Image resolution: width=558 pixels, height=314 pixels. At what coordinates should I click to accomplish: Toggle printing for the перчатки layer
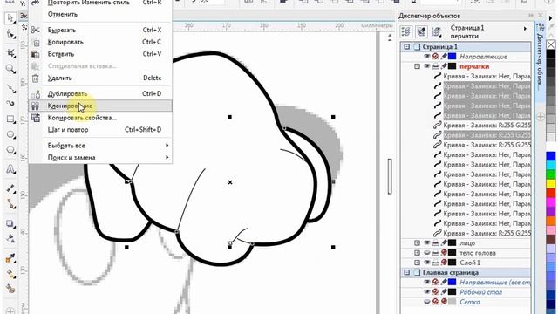436,66
